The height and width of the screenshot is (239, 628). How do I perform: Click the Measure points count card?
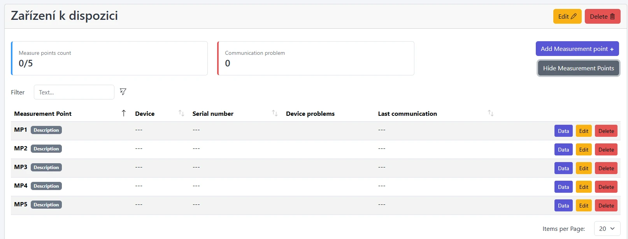coord(109,58)
